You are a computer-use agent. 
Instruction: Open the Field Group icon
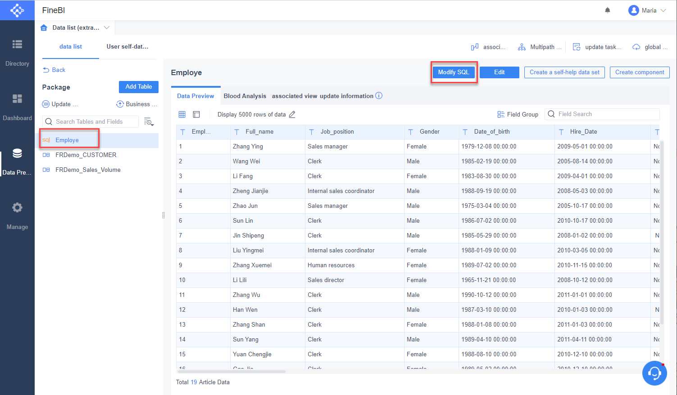pyautogui.click(x=500, y=114)
